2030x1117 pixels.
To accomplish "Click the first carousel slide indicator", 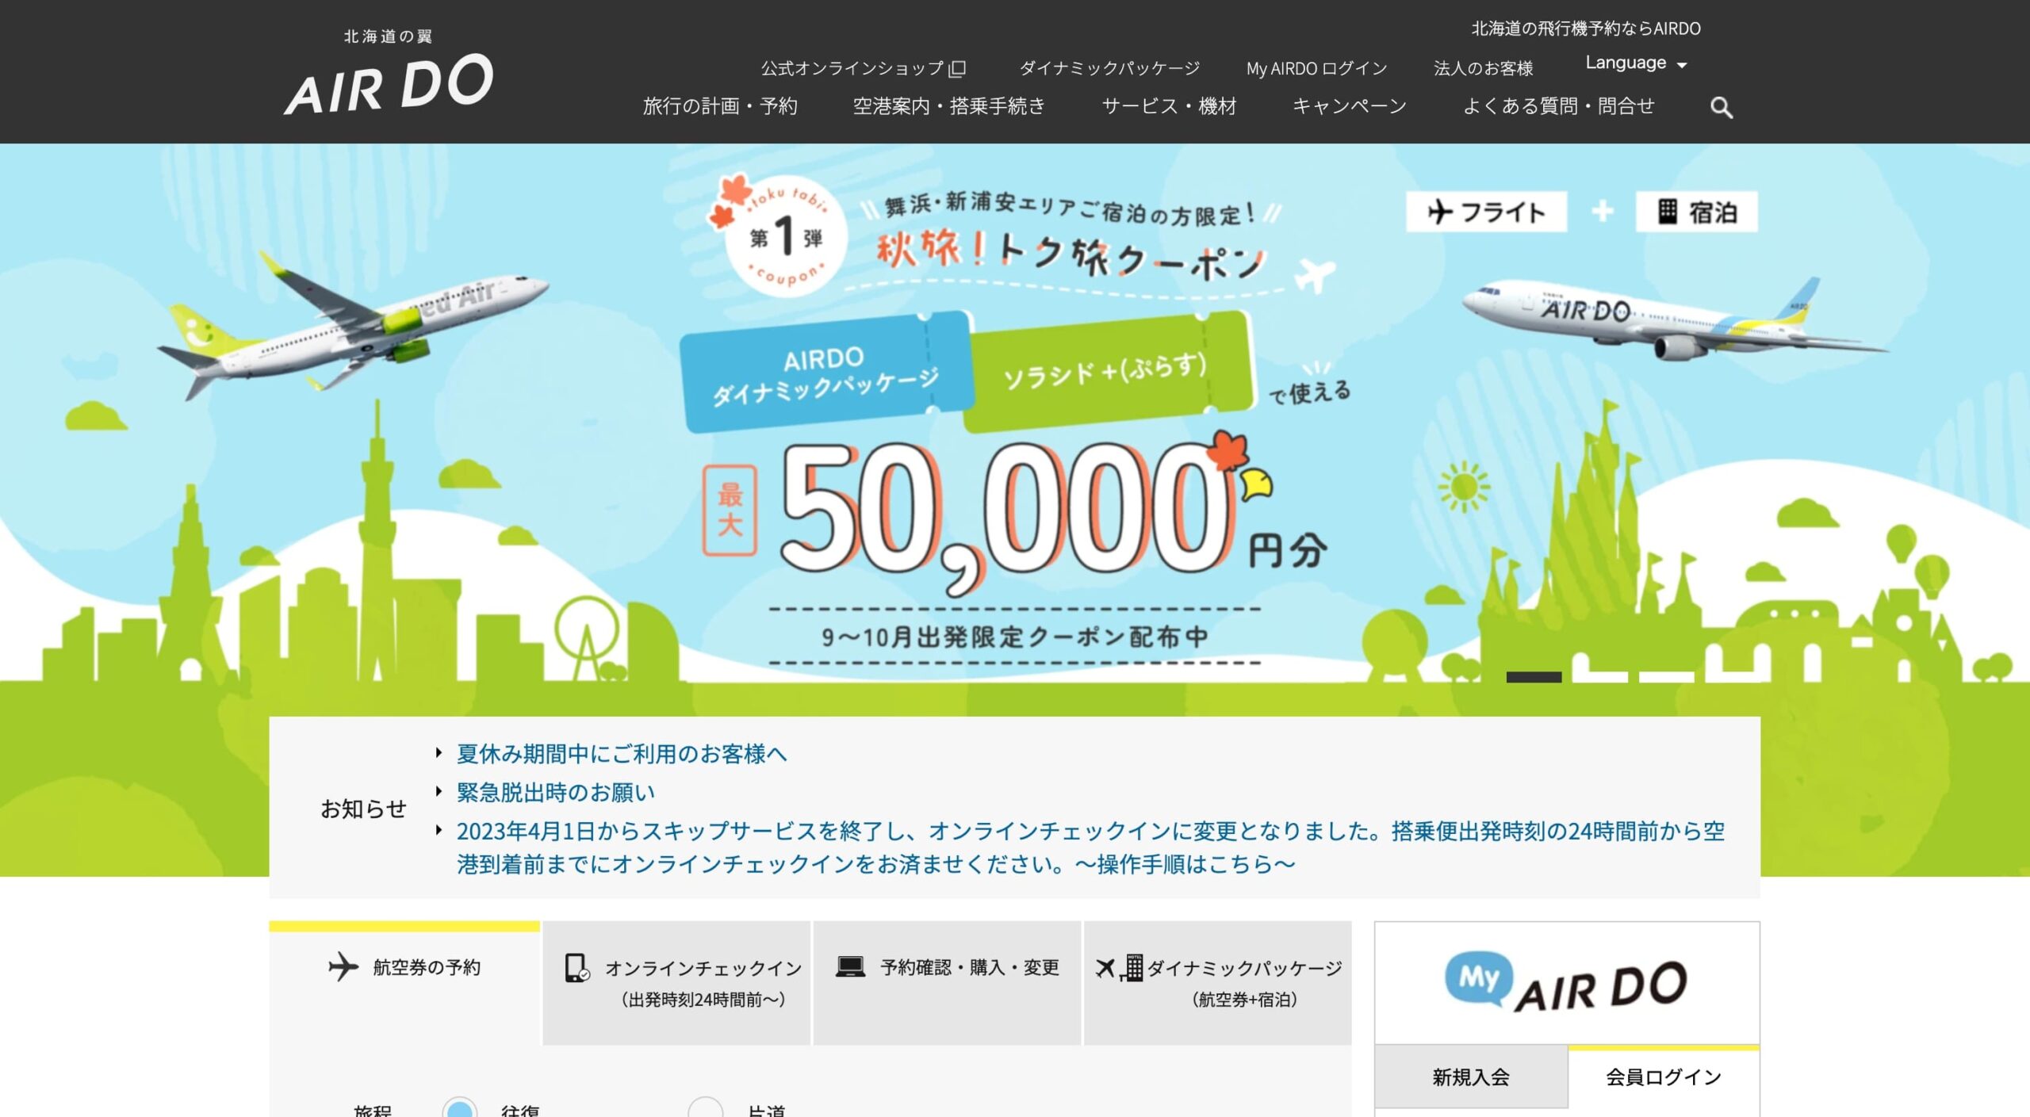I will (x=1534, y=677).
